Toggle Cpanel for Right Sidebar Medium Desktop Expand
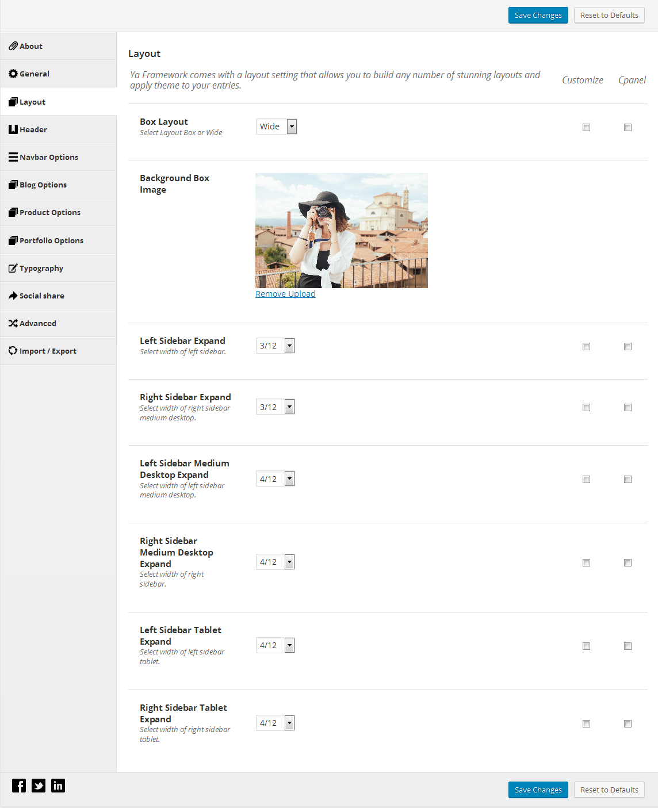The height and width of the screenshot is (808, 658). [x=628, y=563]
